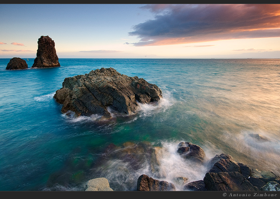The image size is (280, 199).
Task: Click the small wave crest left of central rock
Action: (44, 97)
